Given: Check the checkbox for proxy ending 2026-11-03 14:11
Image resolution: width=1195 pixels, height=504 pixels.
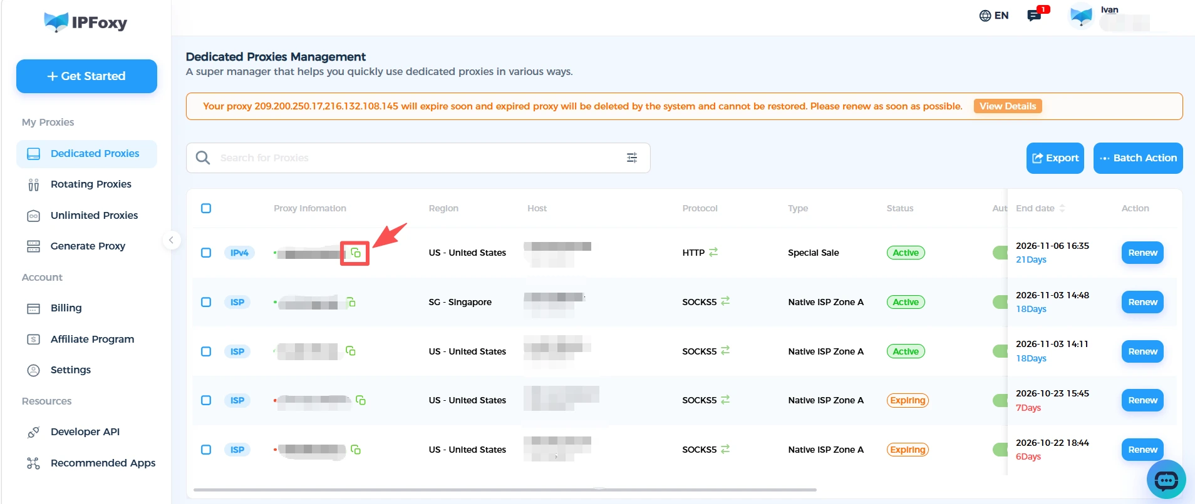Looking at the screenshot, I should [x=206, y=351].
